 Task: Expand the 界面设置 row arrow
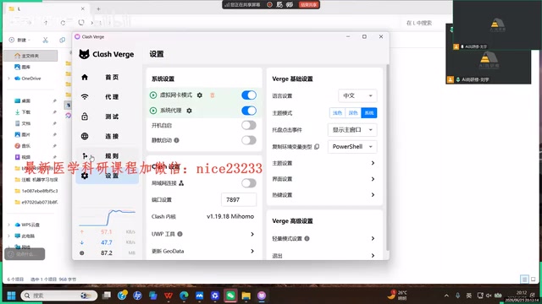[373, 179]
